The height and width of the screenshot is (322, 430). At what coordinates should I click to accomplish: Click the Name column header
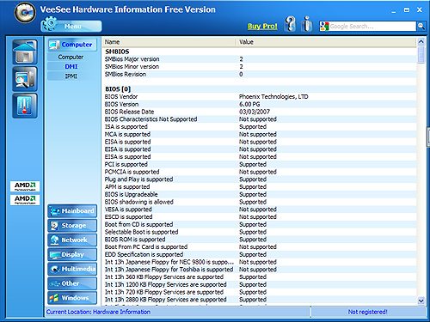pyautogui.click(x=169, y=42)
